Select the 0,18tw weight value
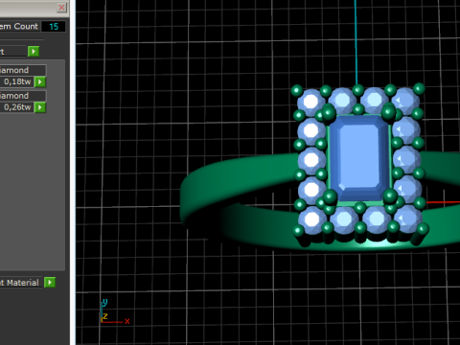Image resolution: width=460 pixels, height=345 pixels. tap(16, 81)
